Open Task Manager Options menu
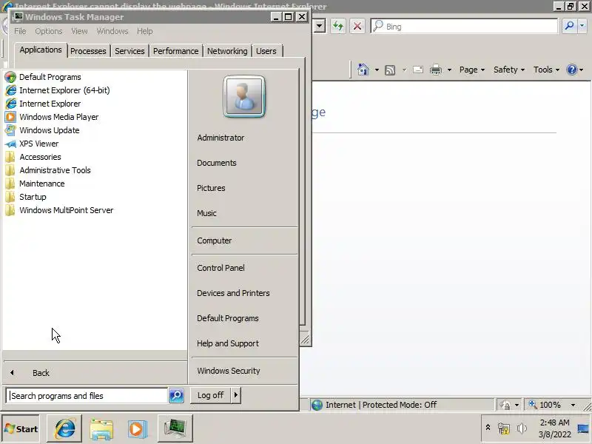Image resolution: width=592 pixels, height=444 pixels. point(49,31)
